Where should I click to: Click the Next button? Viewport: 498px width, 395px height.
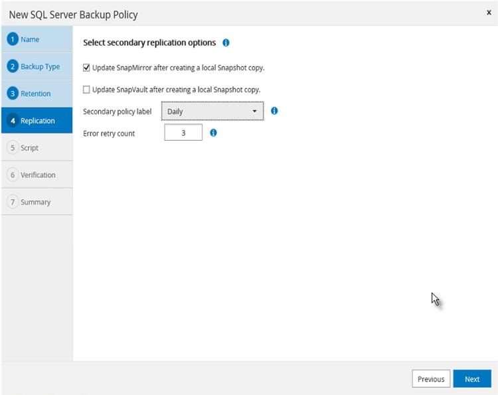point(472,379)
